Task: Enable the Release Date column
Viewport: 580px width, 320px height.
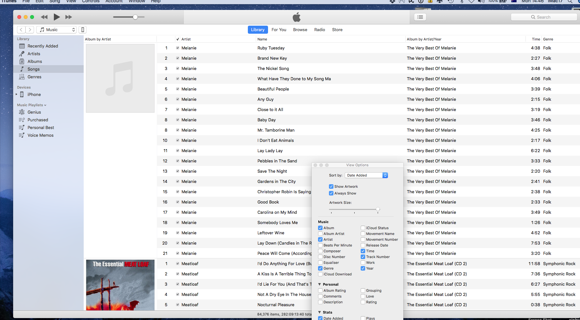Action: [363, 245]
